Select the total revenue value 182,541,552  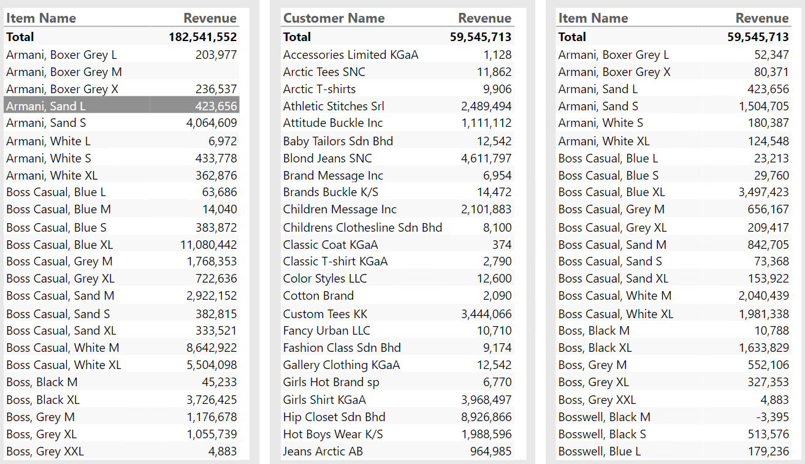tap(203, 37)
